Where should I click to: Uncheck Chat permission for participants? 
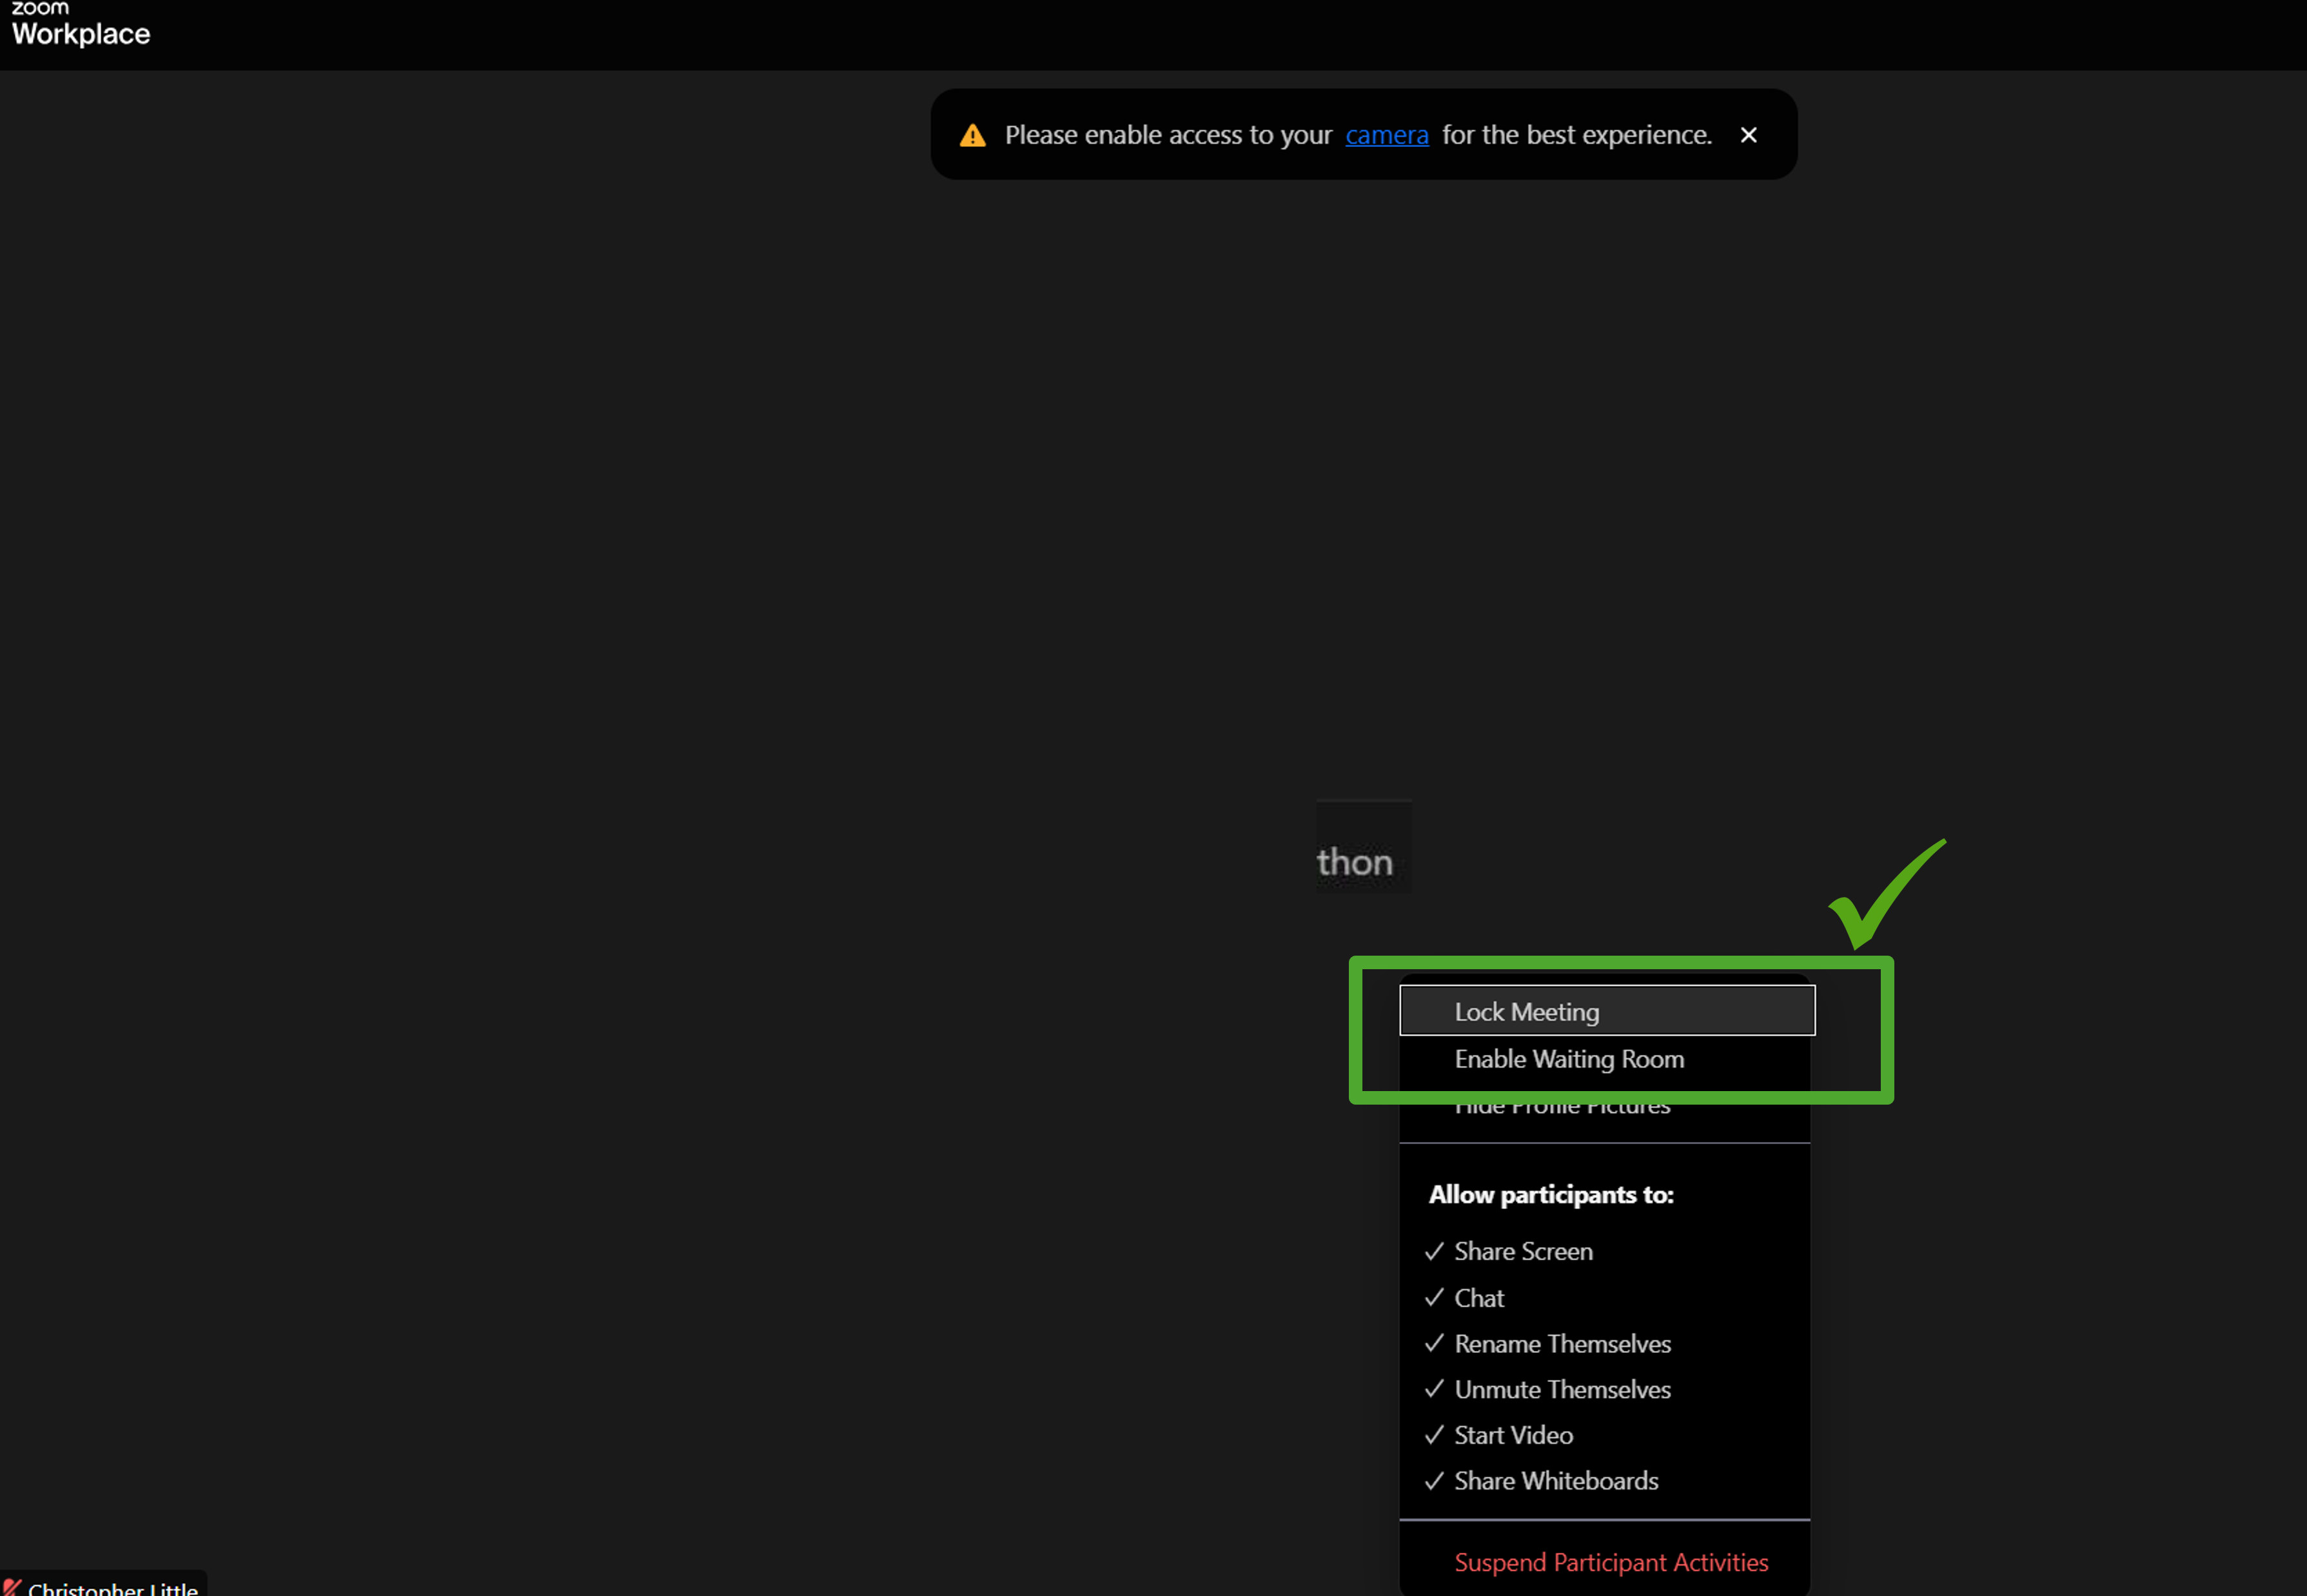[x=1479, y=1298]
